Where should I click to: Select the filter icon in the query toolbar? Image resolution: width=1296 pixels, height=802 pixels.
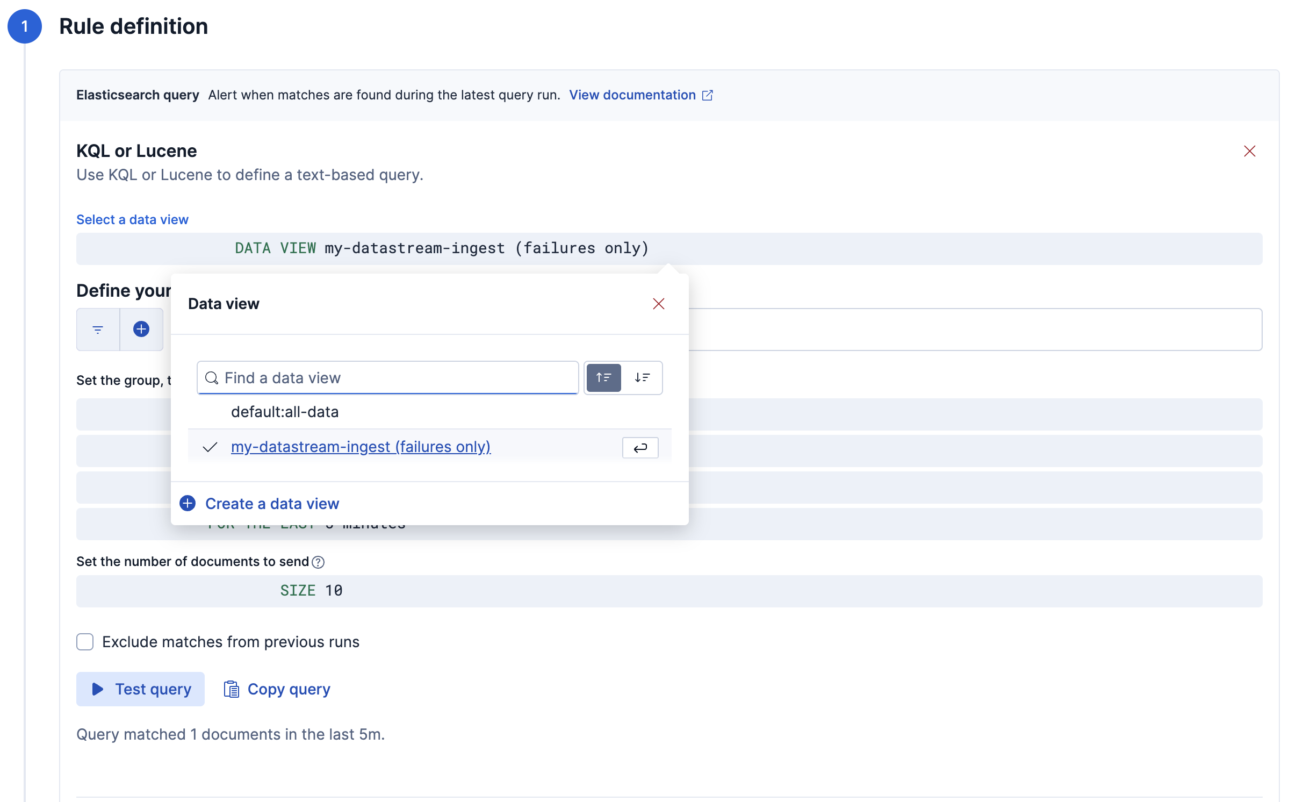98,330
